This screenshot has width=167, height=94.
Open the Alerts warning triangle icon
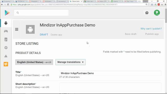click(6, 56)
